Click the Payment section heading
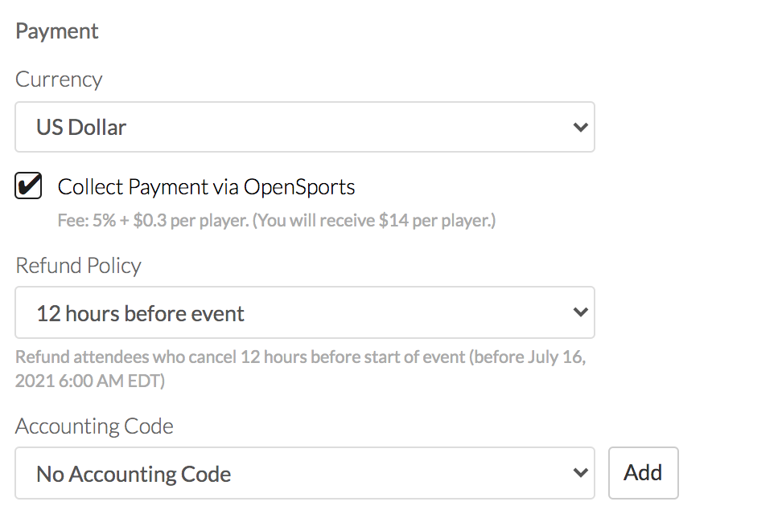Image resolution: width=782 pixels, height=522 pixels. coord(57,31)
